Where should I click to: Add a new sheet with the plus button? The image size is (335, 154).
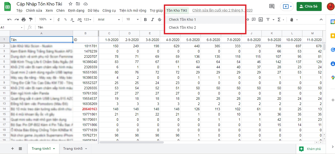[x=13, y=148]
